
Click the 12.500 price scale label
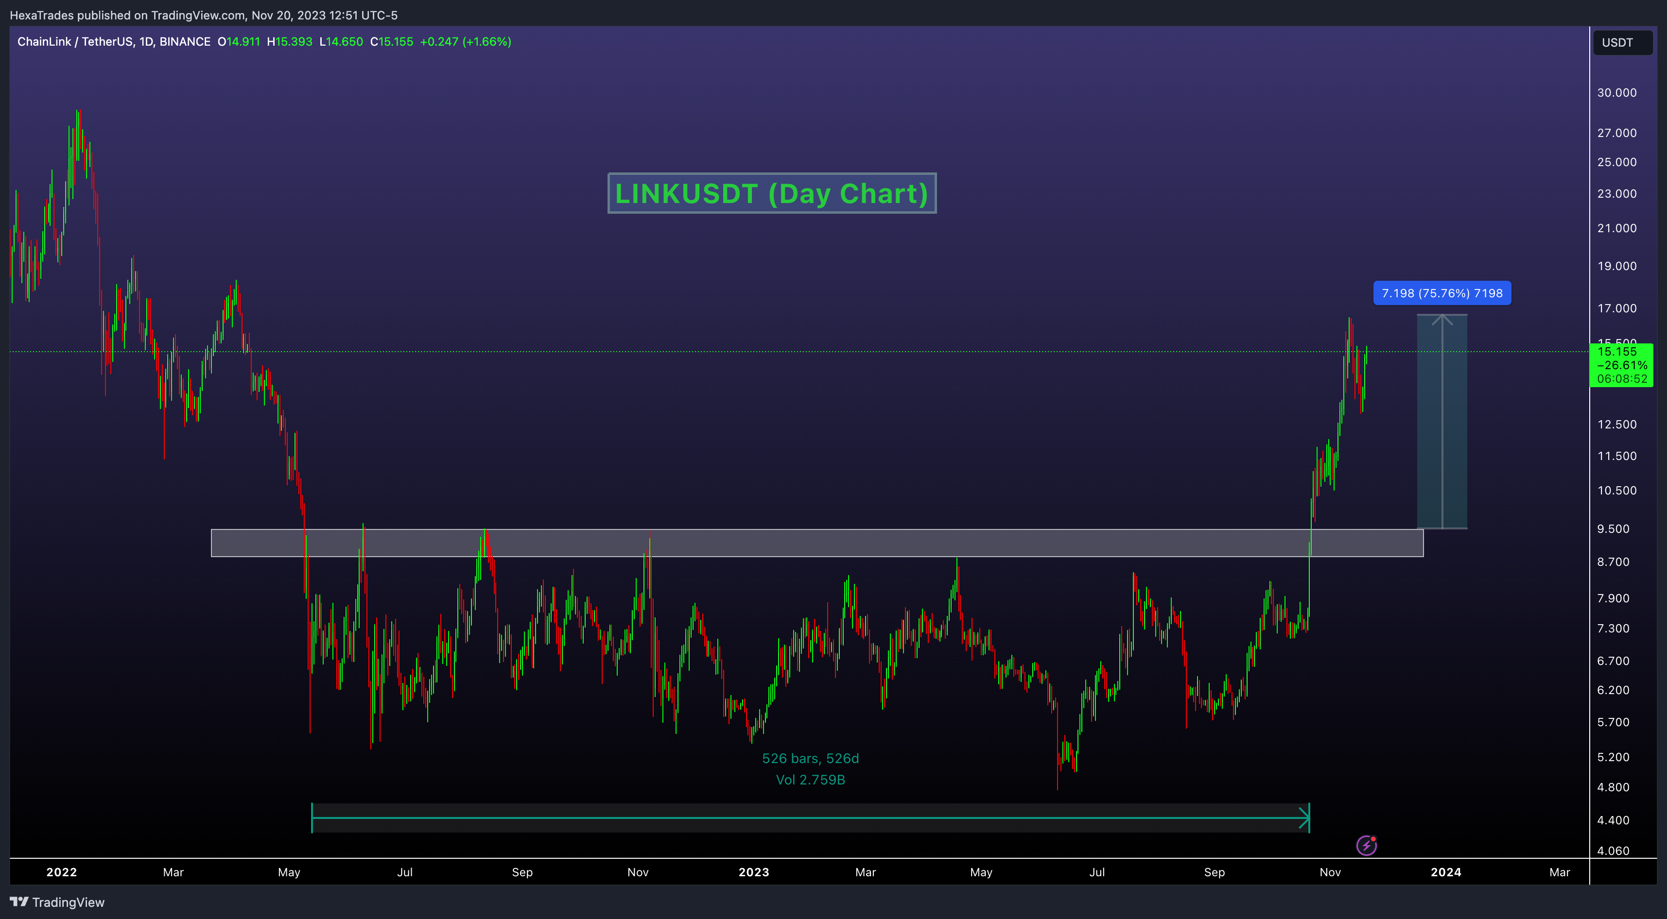1616,424
